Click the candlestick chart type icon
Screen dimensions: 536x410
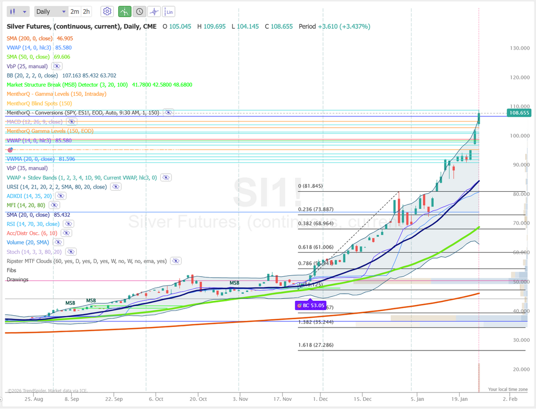click(x=14, y=11)
